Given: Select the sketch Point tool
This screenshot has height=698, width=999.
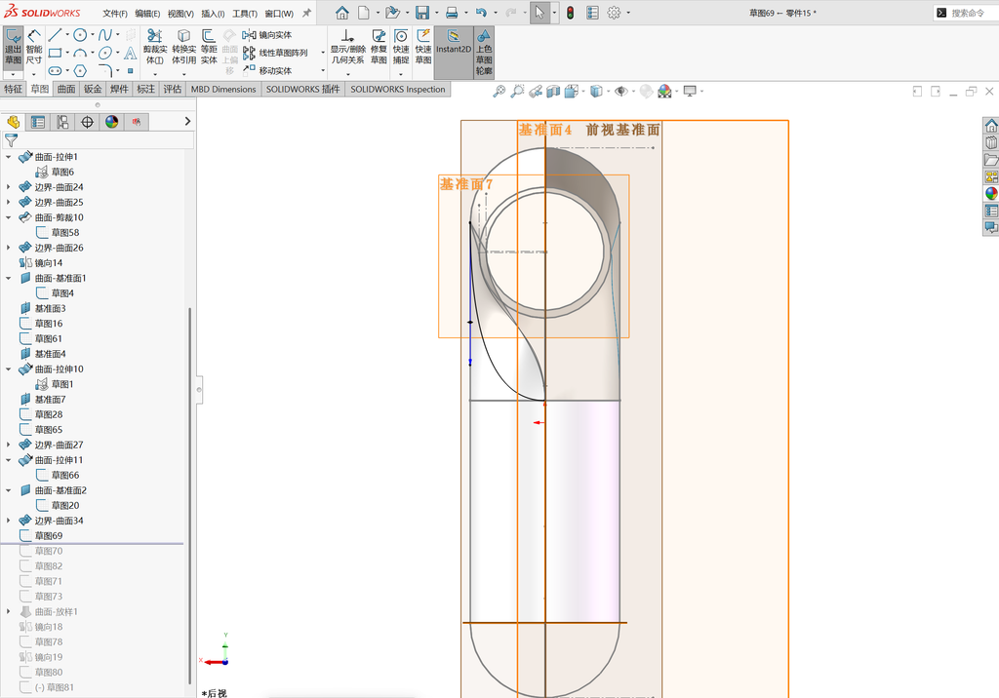Looking at the screenshot, I should (130, 71).
